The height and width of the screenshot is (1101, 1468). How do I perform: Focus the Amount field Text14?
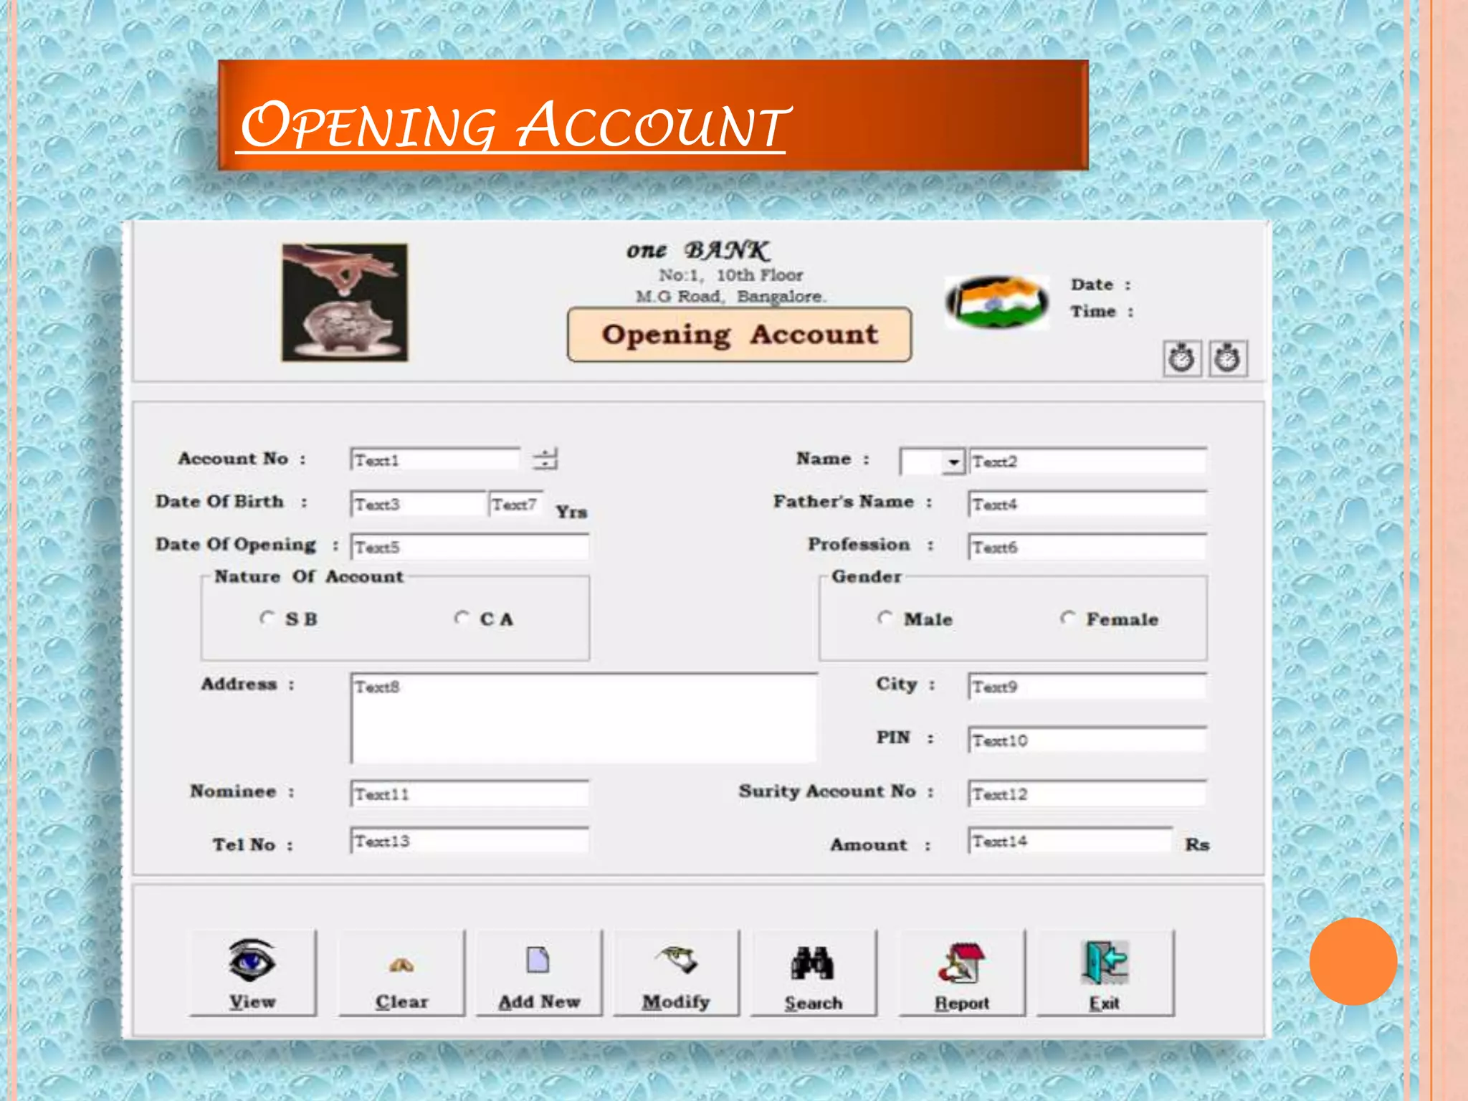1071,840
